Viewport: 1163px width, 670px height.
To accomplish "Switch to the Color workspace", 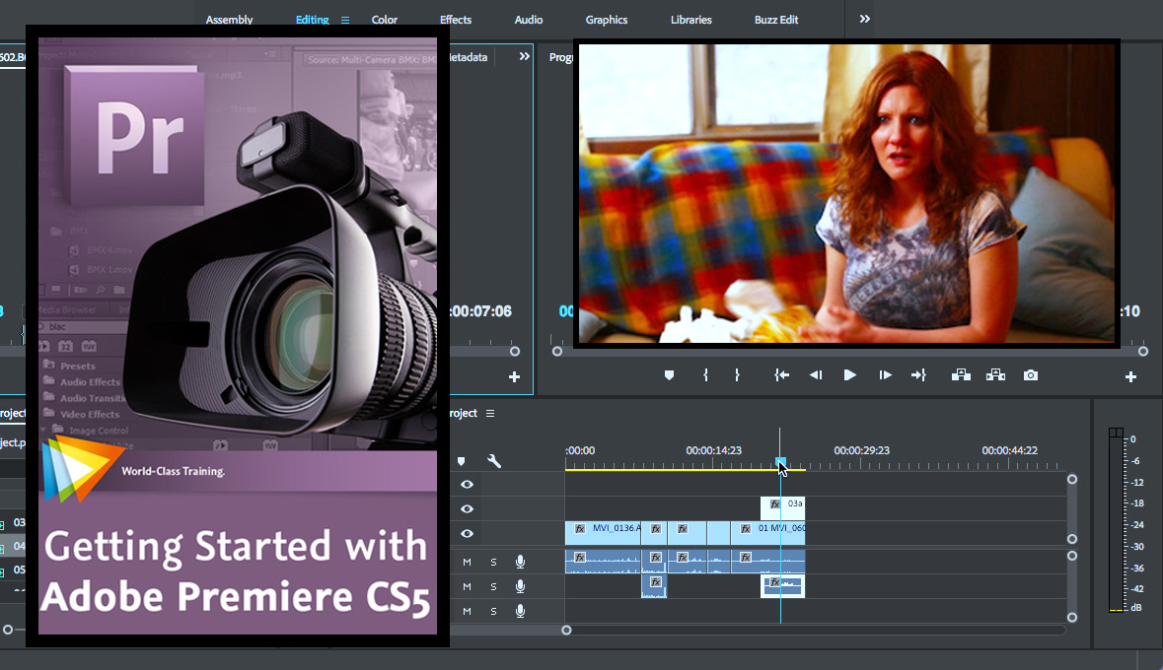I will [x=384, y=20].
